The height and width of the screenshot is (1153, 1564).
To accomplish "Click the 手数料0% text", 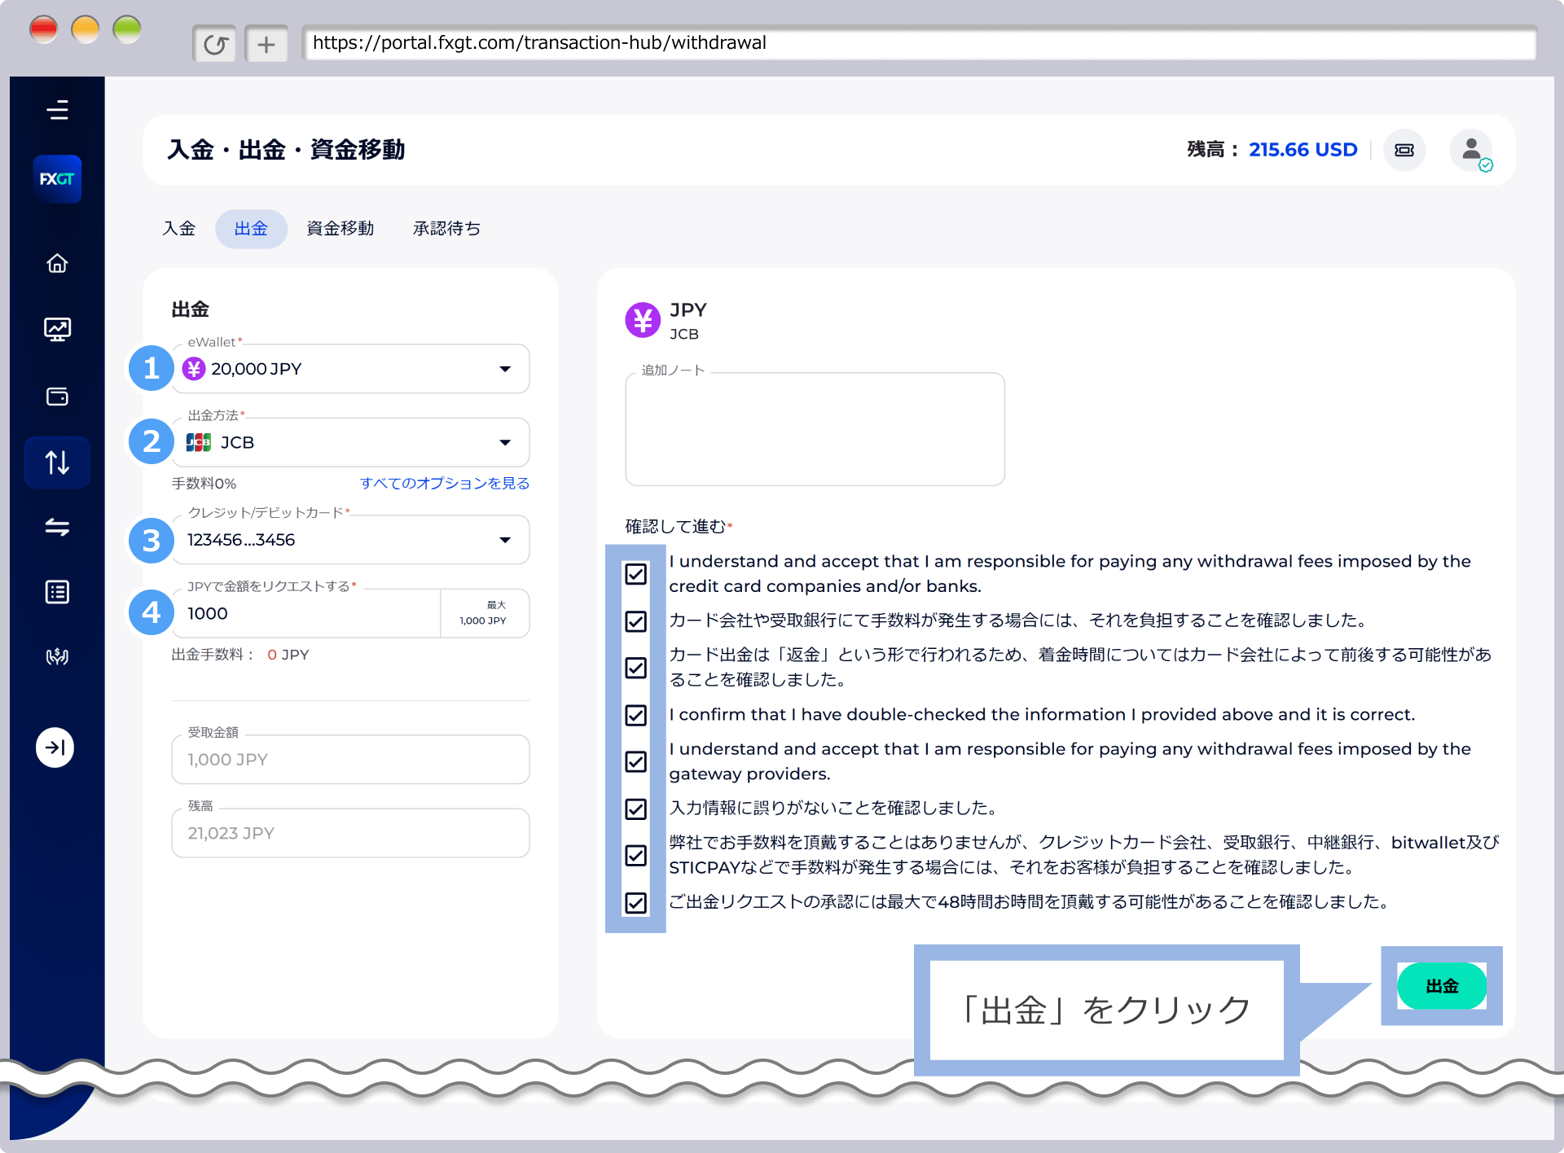I will pos(204,484).
